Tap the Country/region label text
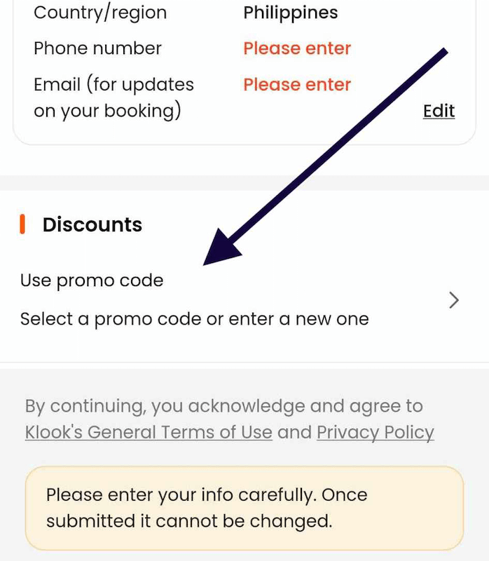489x561 pixels. click(99, 13)
